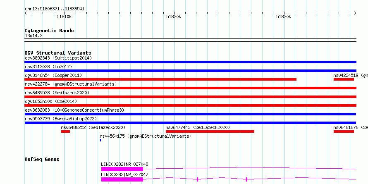368x184 pixels.
Task: Select the red bar under nsv4222784
Action: tap(190, 88)
